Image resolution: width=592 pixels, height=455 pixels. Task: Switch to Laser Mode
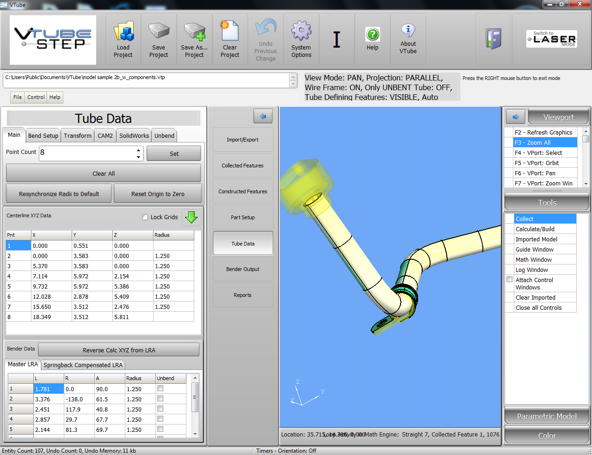point(552,39)
